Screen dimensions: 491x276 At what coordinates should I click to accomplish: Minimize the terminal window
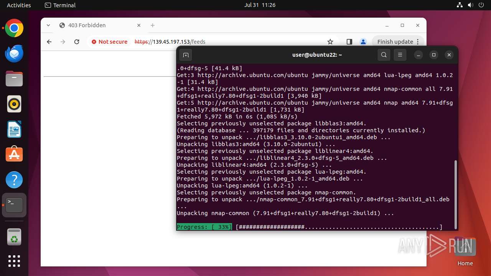419,55
